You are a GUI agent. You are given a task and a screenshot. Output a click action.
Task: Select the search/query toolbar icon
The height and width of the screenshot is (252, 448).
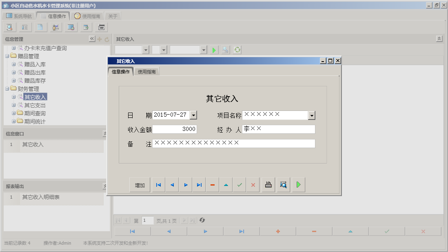(x=9, y=27)
